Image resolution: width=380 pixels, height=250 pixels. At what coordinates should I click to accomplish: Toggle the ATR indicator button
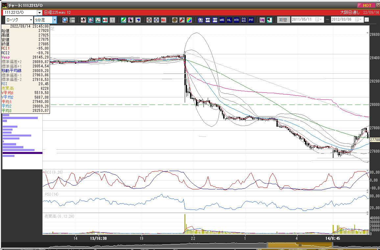tap(237, 20)
